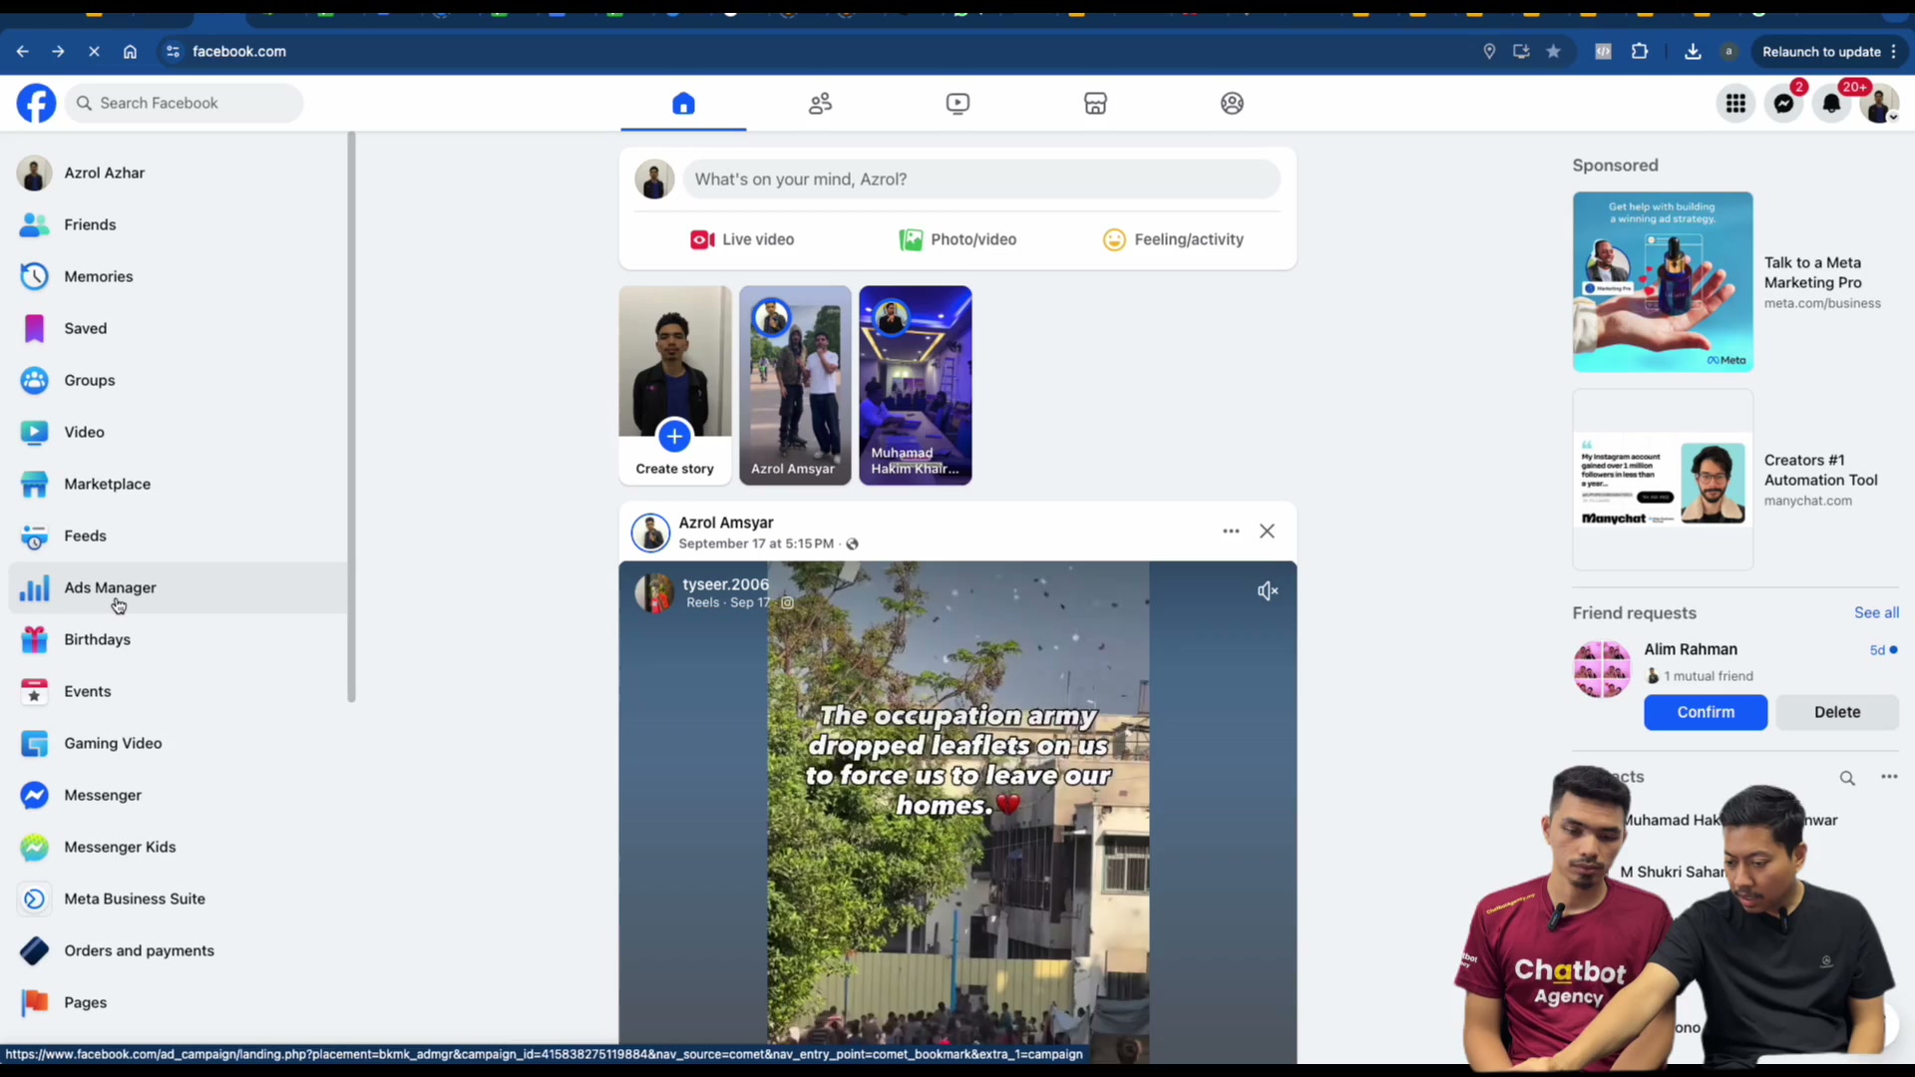Viewport: 1915px width, 1077px height.
Task: Choose Feeling/activity for a post
Action: point(1173,239)
